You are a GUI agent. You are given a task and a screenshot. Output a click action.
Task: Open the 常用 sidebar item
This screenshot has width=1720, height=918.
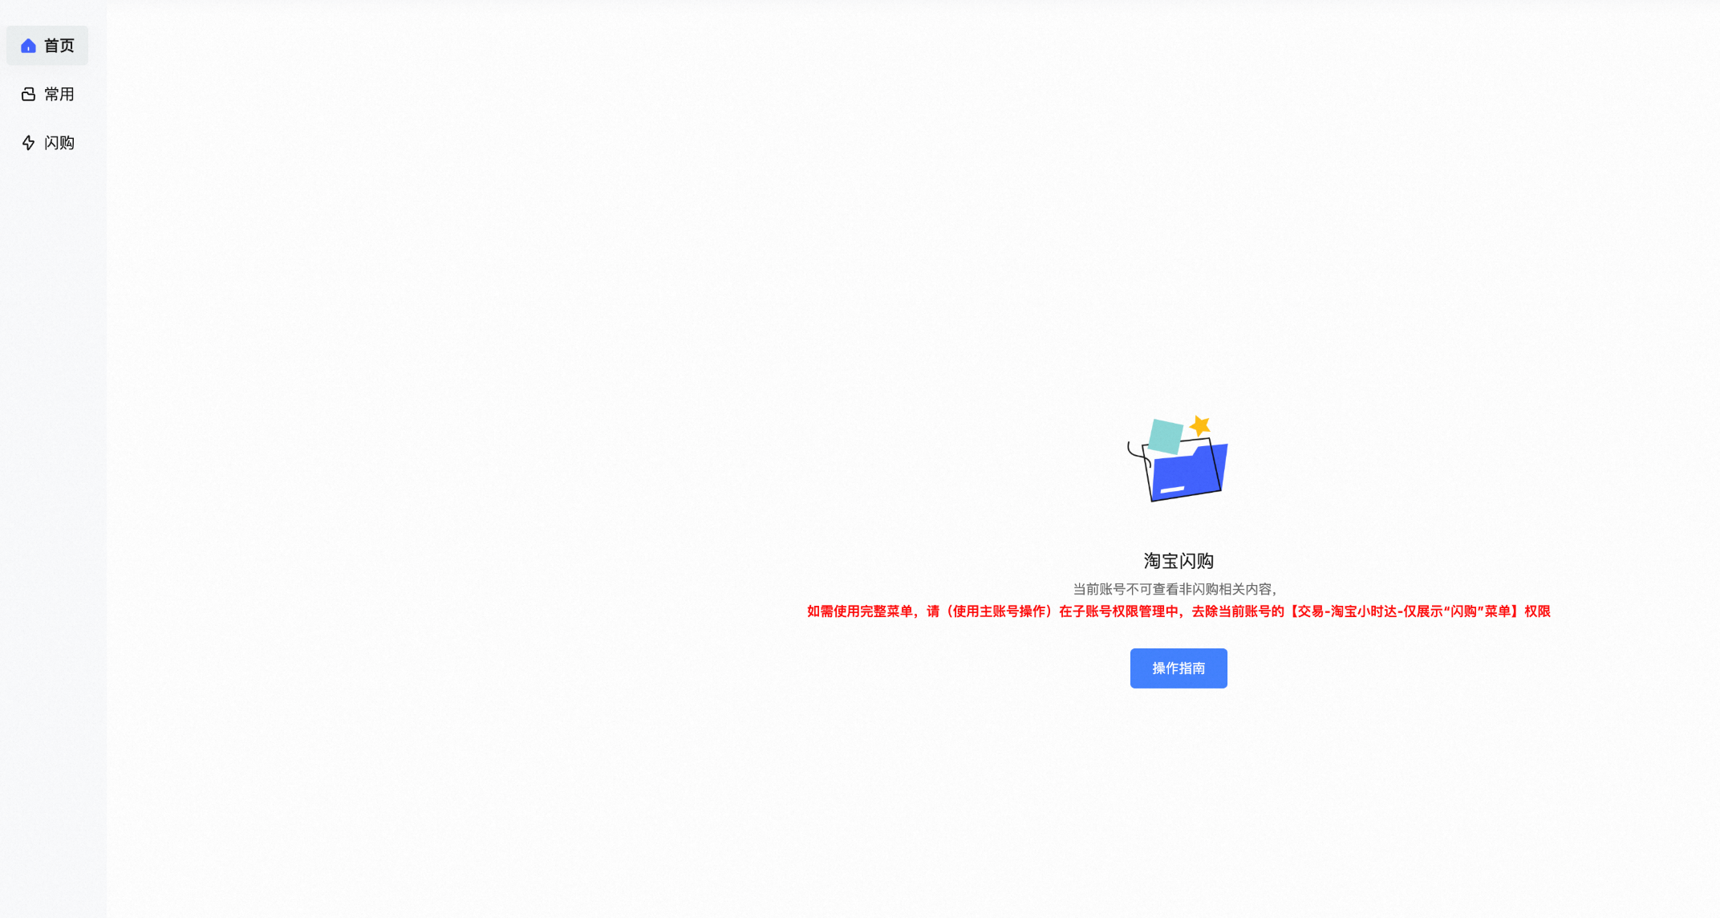(47, 95)
